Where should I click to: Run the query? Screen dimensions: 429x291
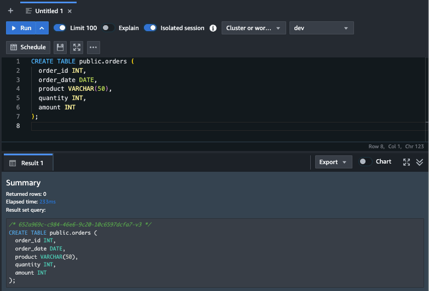(21, 28)
